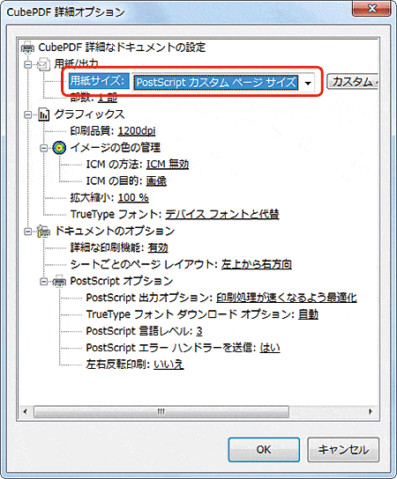This screenshot has width=397, height=479.
Task: Click the 印刷品質 label text
Action: click(93, 131)
